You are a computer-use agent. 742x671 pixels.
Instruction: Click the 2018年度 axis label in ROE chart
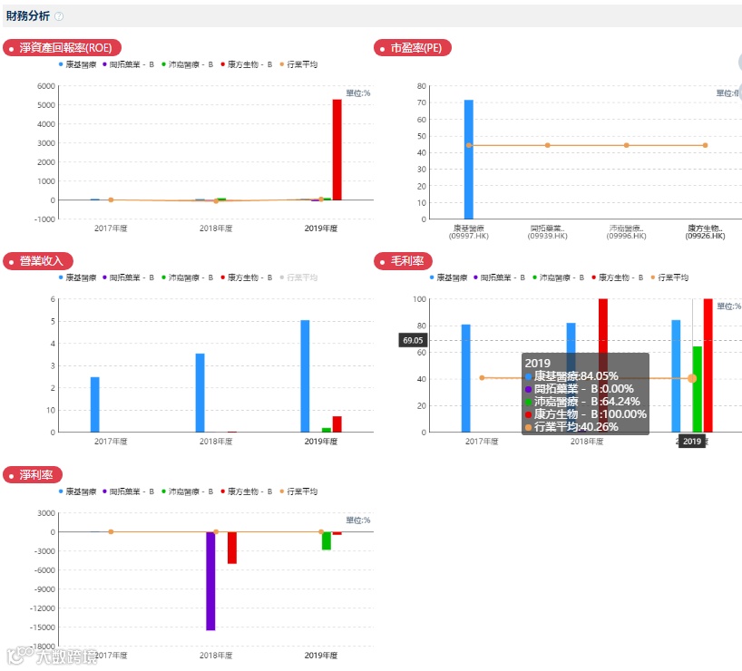click(216, 229)
